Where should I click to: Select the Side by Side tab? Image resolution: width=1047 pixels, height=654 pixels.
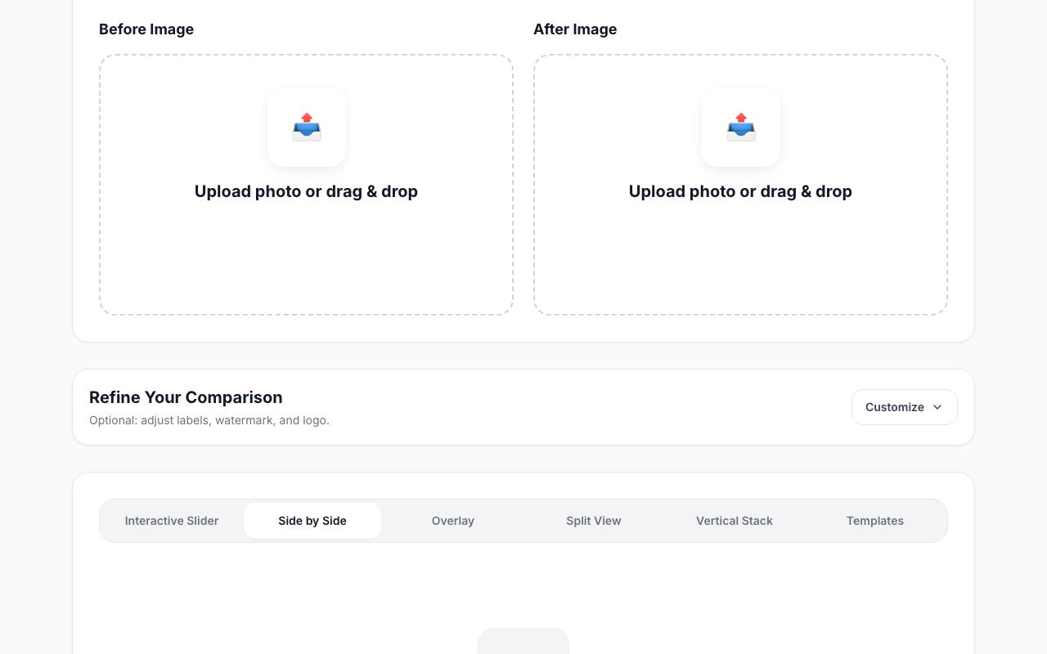pyautogui.click(x=312, y=521)
